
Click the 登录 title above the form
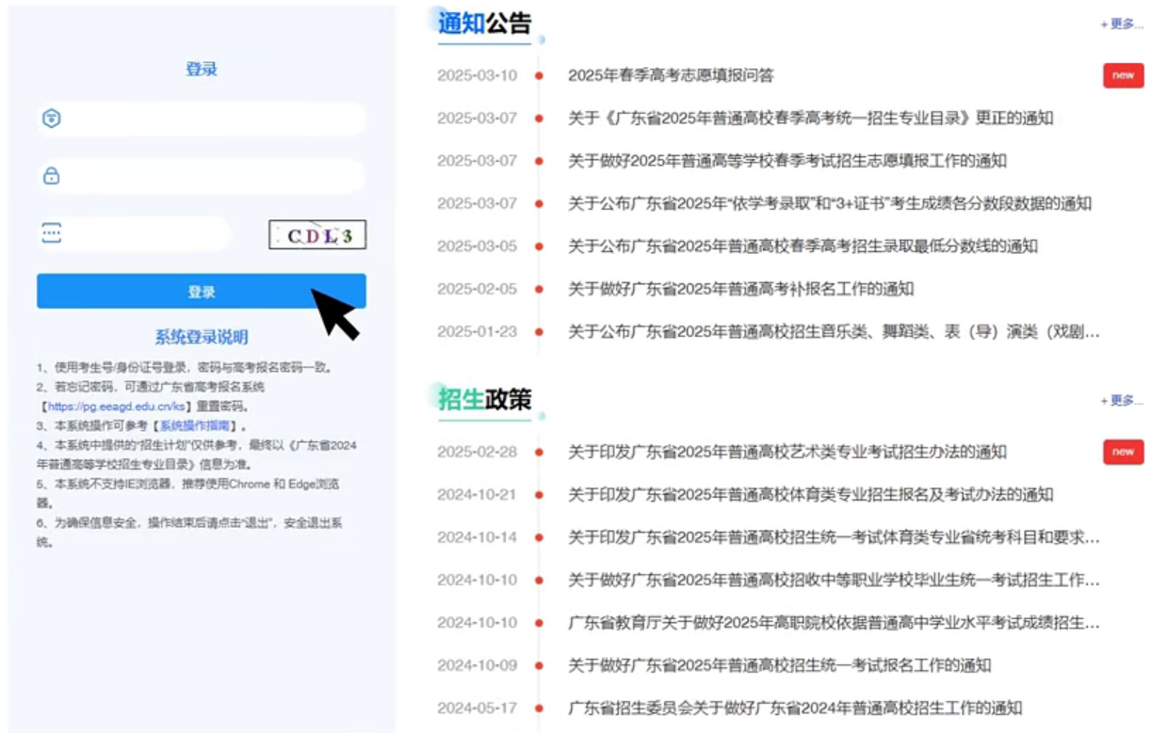pyautogui.click(x=202, y=70)
